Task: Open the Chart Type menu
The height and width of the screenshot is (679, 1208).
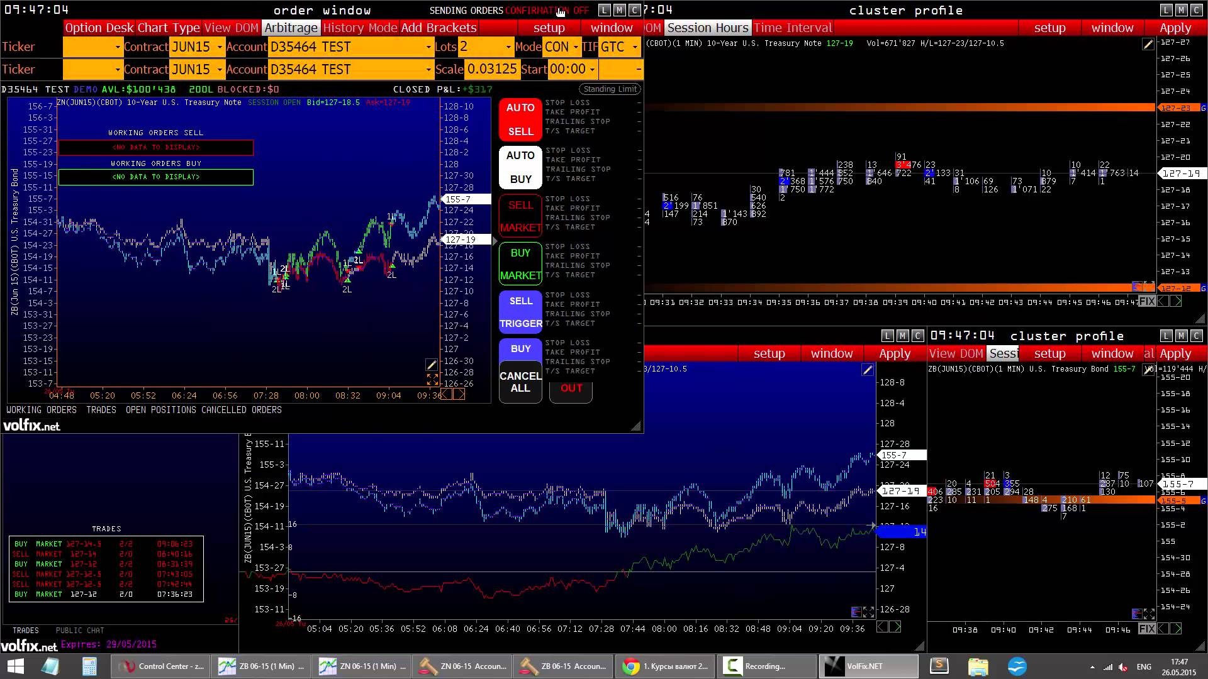Action: pos(169,28)
